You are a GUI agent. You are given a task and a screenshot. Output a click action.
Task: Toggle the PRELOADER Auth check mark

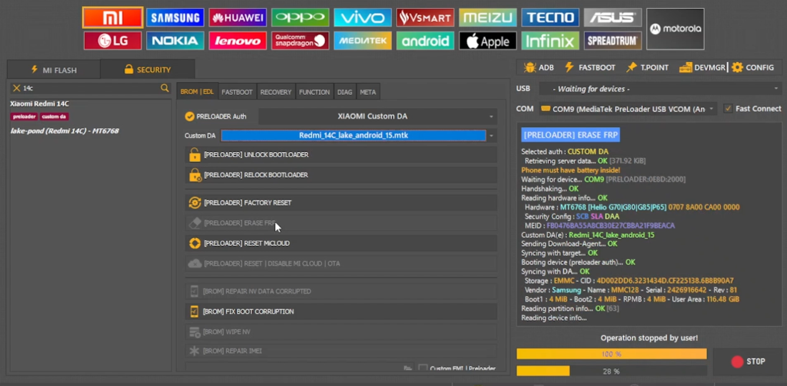click(x=190, y=117)
